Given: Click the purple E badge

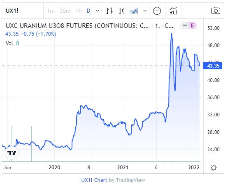Looking at the screenshot, I should pyautogui.click(x=192, y=25).
